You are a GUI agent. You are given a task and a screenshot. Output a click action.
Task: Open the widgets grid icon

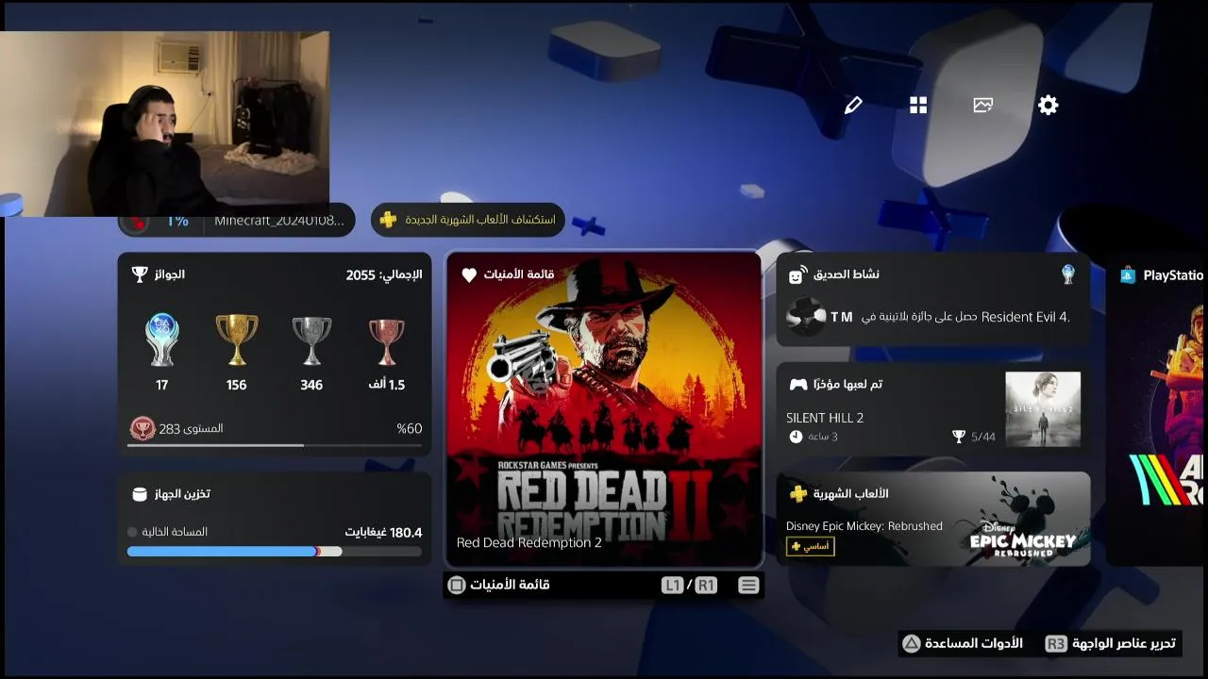918,106
